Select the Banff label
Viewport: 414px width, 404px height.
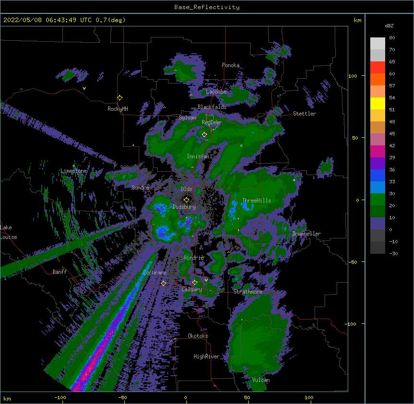pyautogui.click(x=60, y=272)
